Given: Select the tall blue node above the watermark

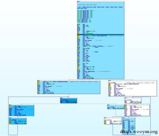Looking at the screenshot, I should pyautogui.click(x=129, y=124).
